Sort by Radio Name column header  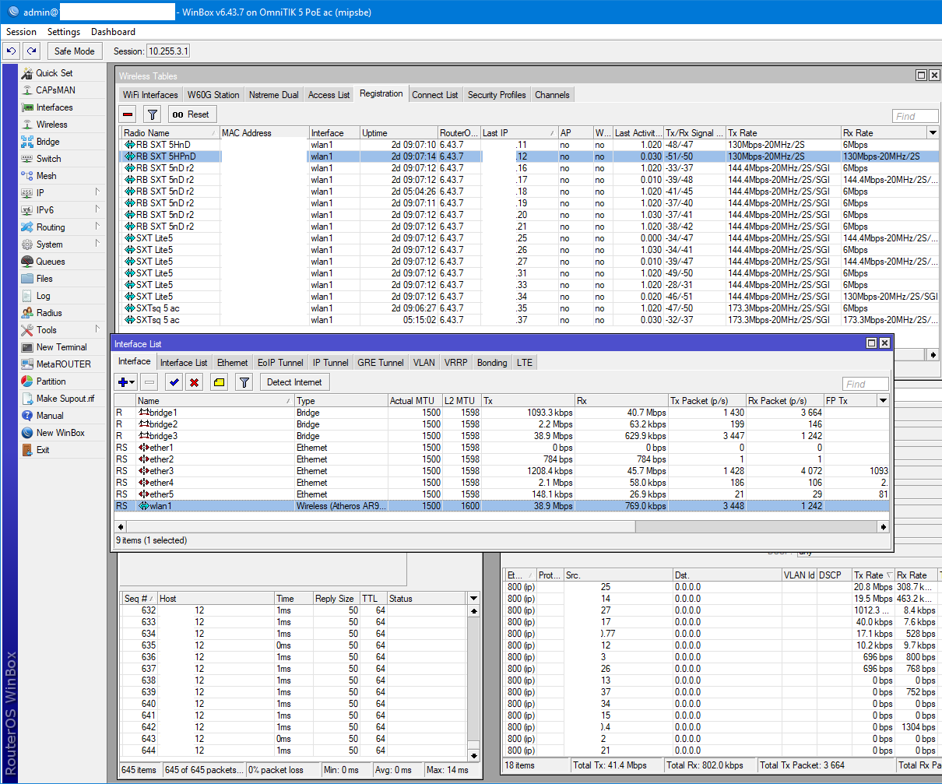pos(170,133)
